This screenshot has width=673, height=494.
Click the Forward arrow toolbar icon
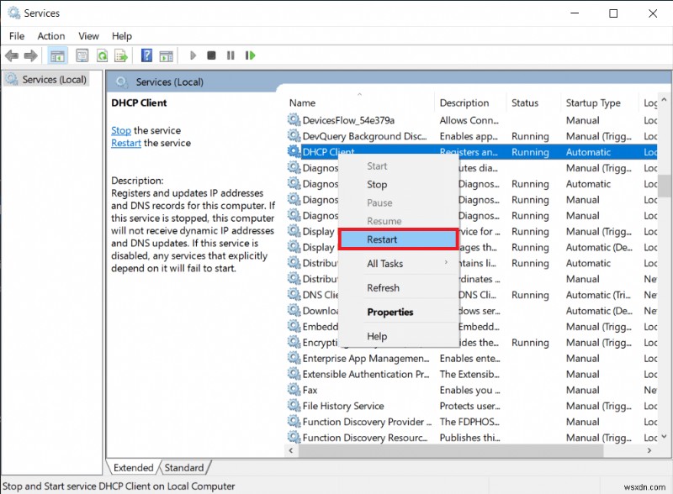click(30, 55)
